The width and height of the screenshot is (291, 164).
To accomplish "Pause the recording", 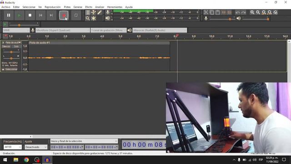I will click(x=9, y=15).
